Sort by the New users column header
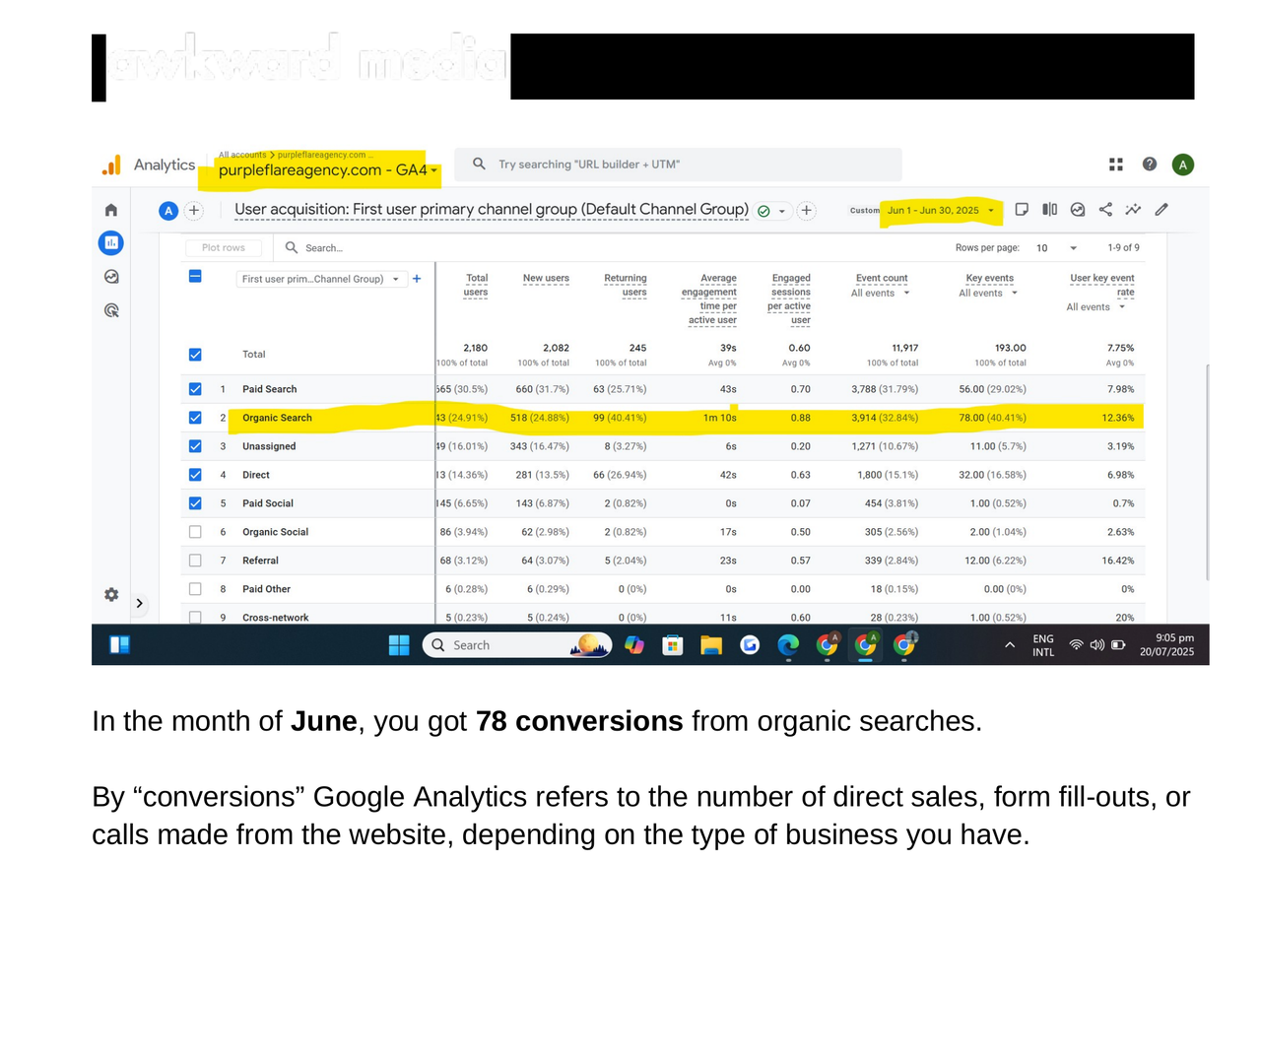Viewport: 1261px width, 1060px height. 546,278
